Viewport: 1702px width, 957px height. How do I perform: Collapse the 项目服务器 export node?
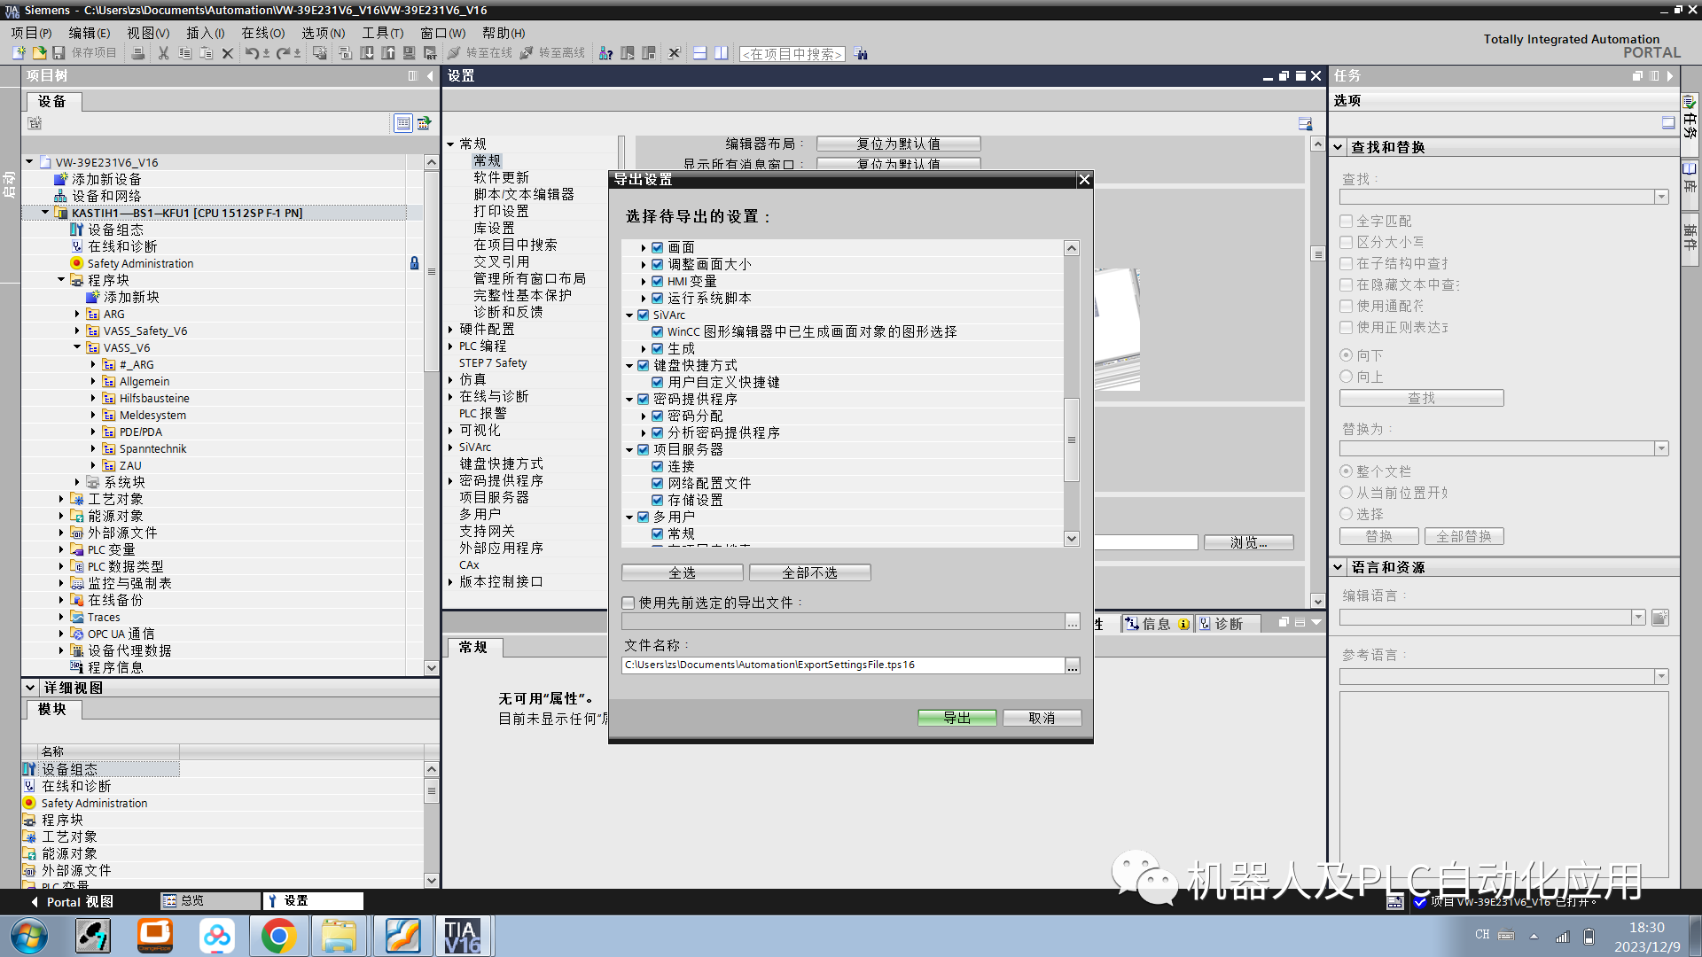click(x=629, y=450)
